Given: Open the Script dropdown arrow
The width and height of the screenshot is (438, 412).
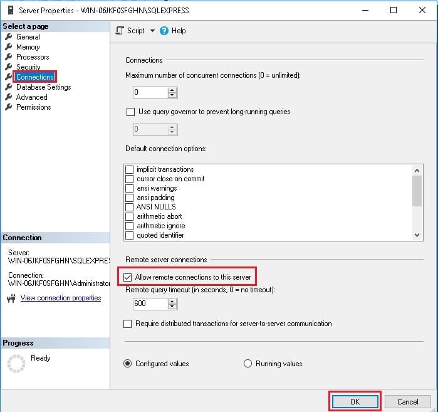Looking at the screenshot, I should click(x=152, y=31).
